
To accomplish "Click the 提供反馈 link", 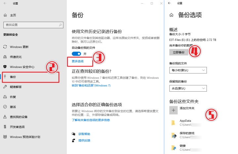I will click(84, 140).
